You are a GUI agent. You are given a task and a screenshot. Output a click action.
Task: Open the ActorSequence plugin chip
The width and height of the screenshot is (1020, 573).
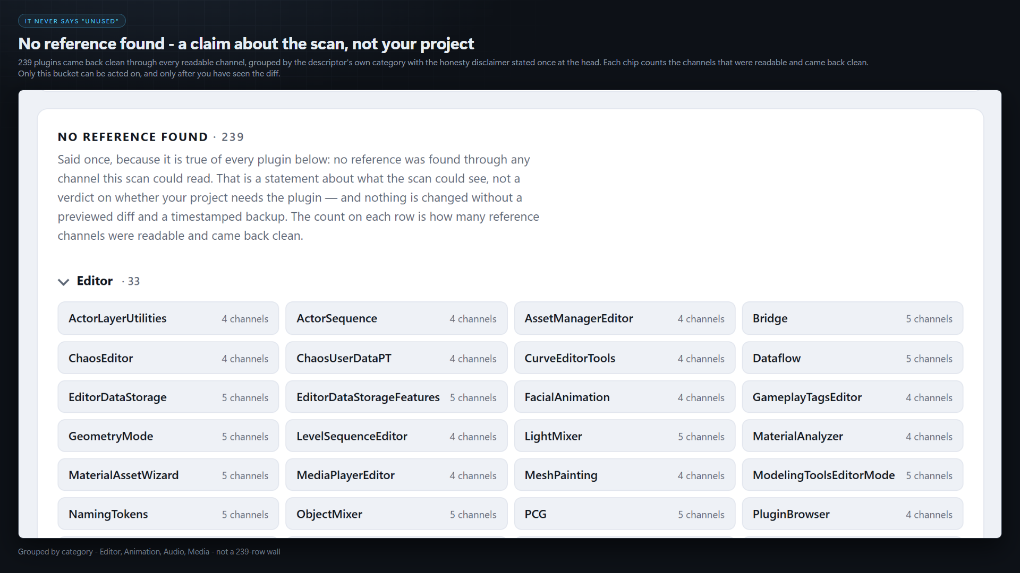point(396,318)
